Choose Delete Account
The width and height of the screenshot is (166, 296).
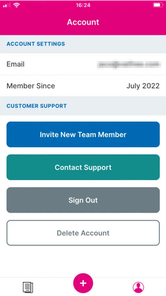(83, 233)
